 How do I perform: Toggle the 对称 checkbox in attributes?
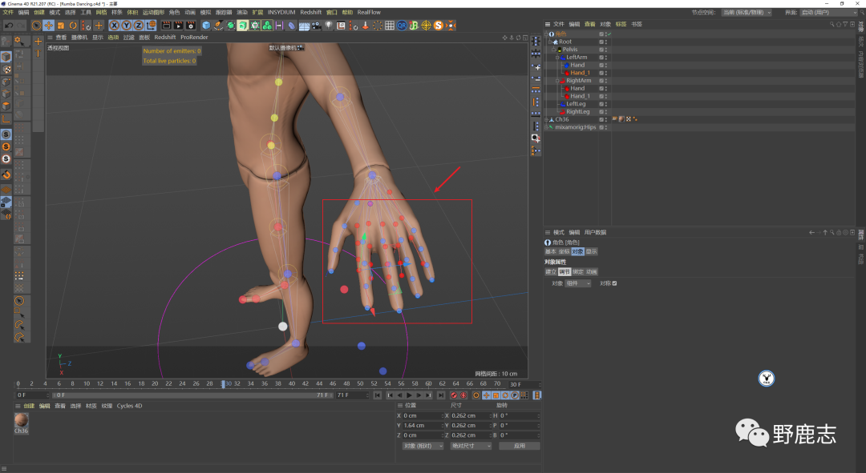614,283
